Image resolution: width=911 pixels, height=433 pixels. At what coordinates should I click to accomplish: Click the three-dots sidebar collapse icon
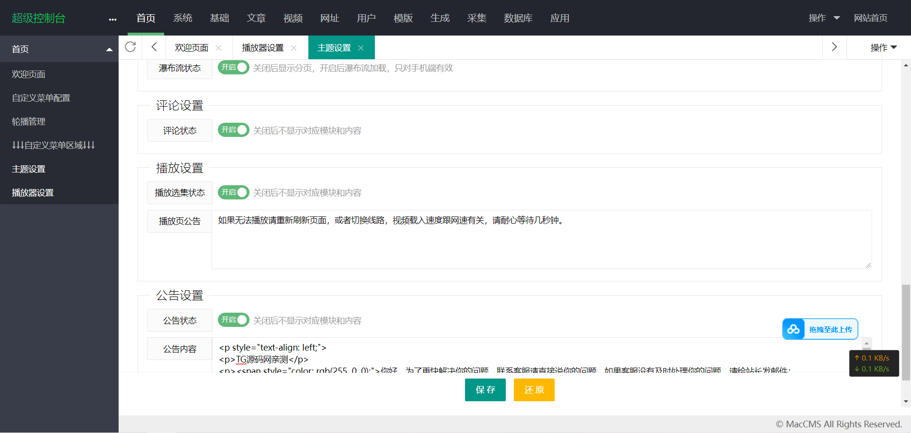(112, 19)
